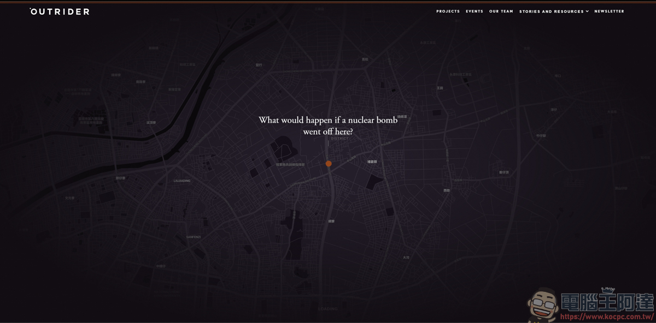
Task: Click the orange location marker on the map
Action: pos(329,164)
